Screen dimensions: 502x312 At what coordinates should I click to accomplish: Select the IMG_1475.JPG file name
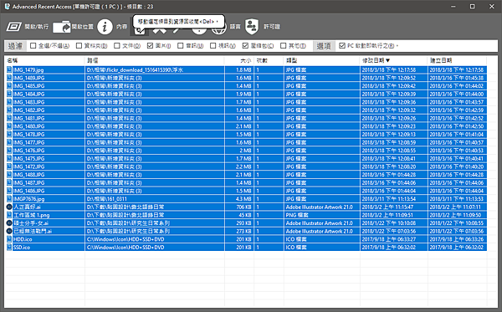(x=28, y=158)
